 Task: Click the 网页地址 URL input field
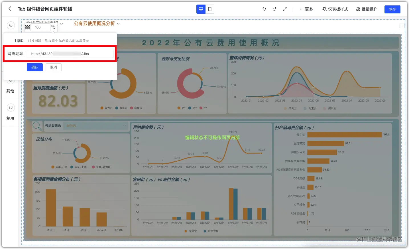70,54
